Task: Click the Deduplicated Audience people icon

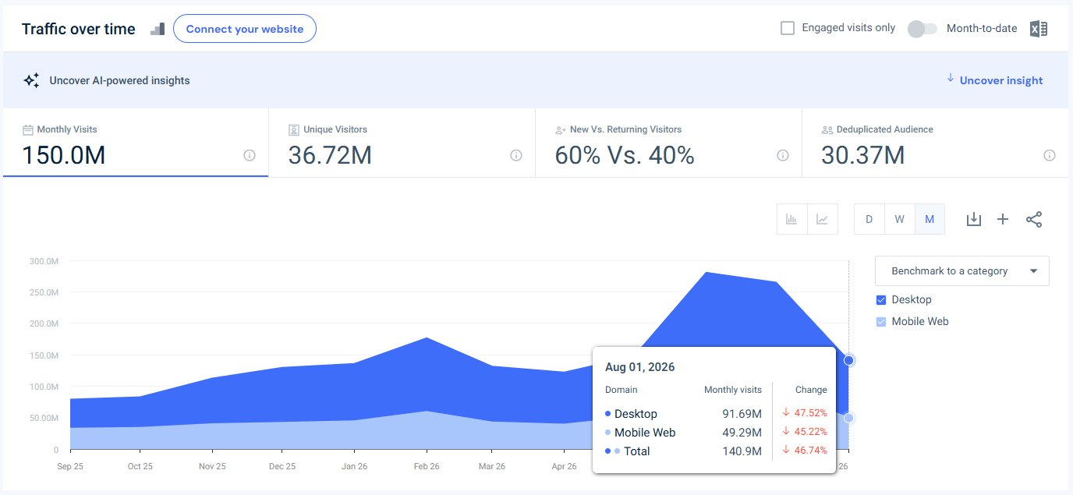Action: 827,129
